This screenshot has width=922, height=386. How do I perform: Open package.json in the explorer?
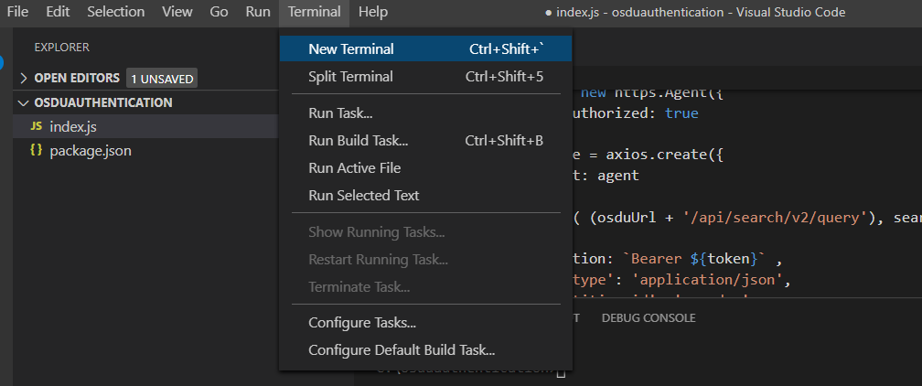click(91, 150)
